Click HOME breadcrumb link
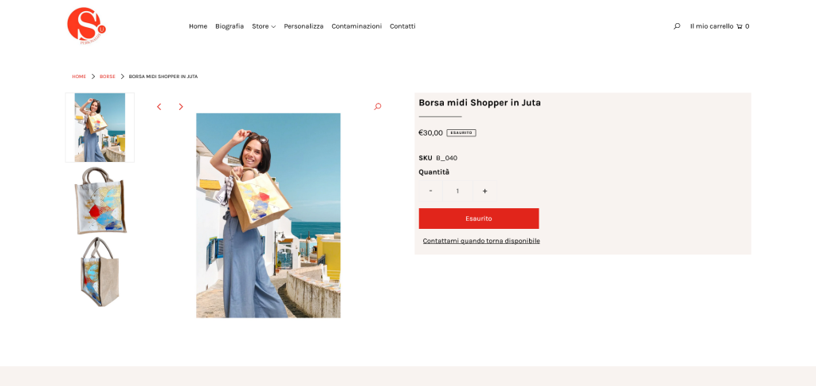816x386 pixels. pos(79,77)
